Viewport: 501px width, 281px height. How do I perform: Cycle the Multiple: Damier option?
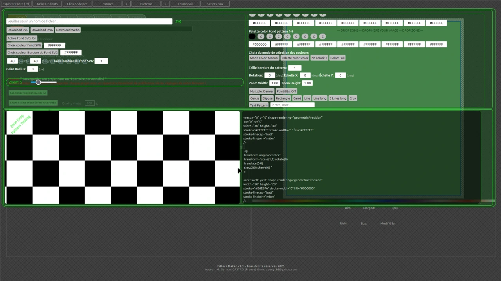click(x=261, y=91)
